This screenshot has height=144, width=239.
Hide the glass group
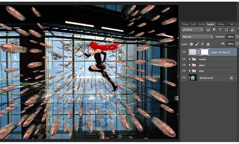point(184,65)
